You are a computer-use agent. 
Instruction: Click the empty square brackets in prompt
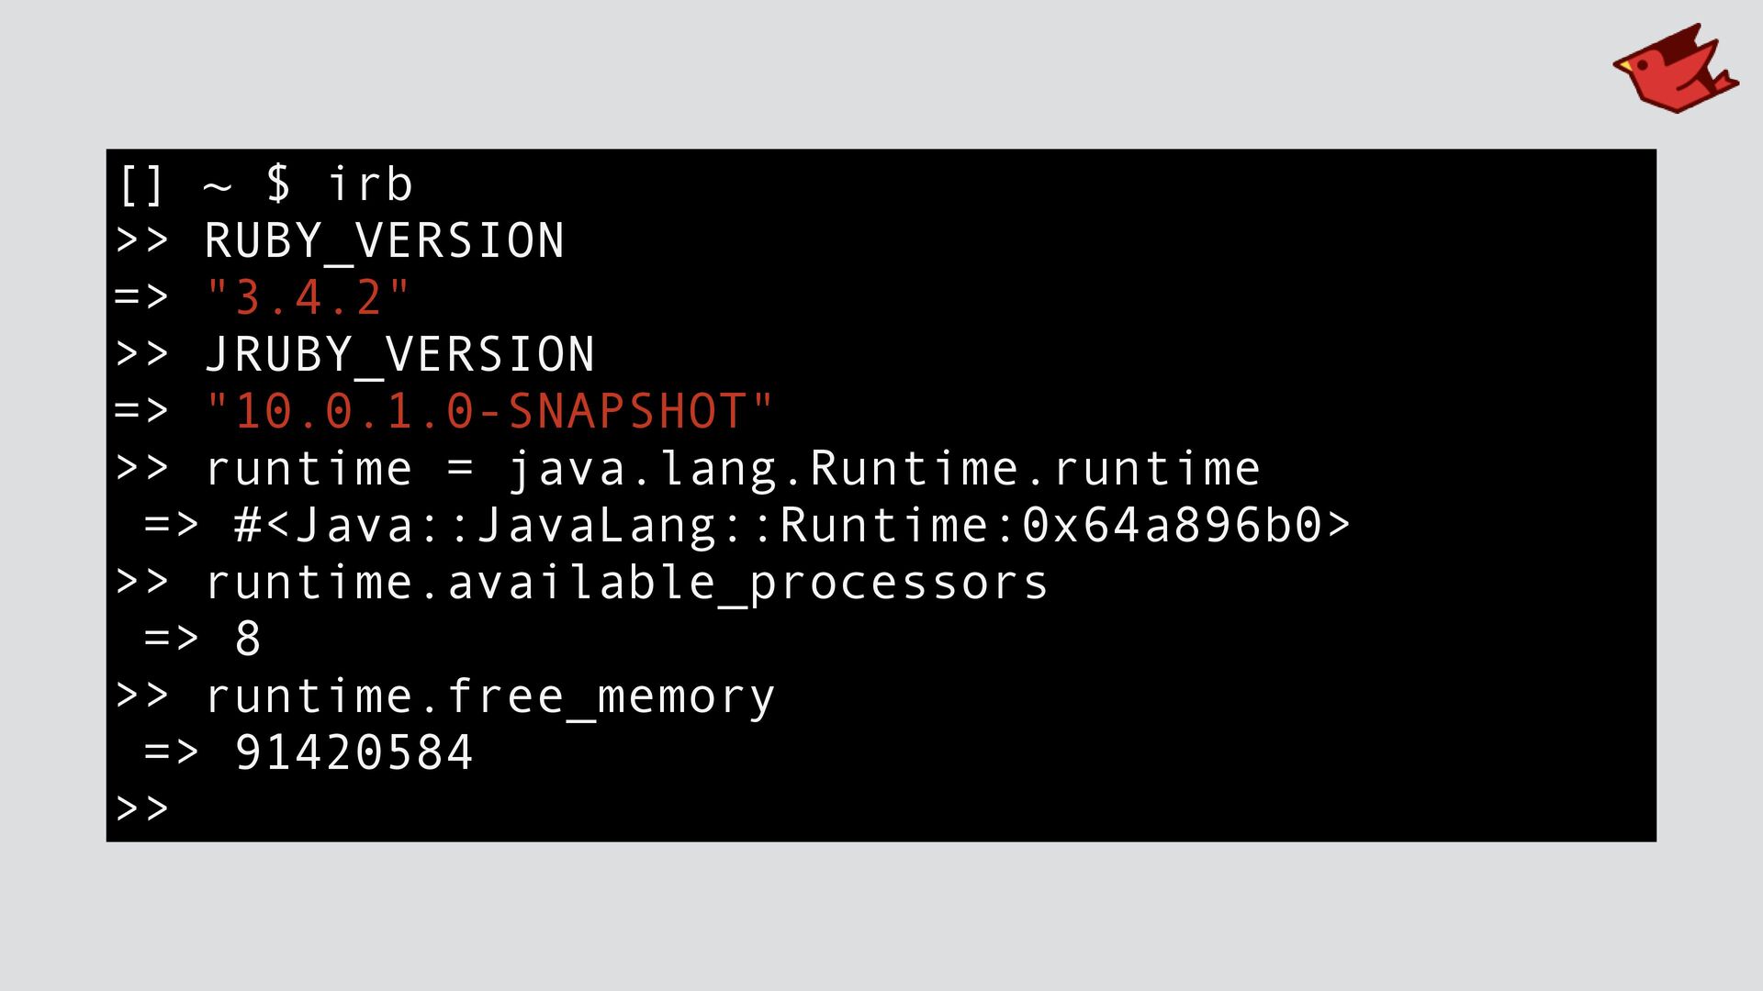click(140, 185)
